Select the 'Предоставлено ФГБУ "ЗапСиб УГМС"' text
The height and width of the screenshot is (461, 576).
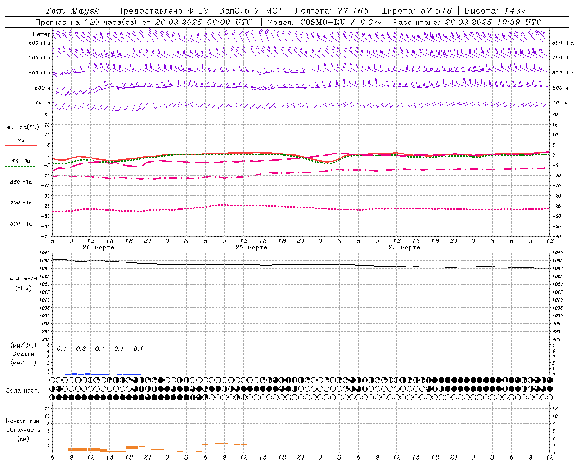point(199,11)
